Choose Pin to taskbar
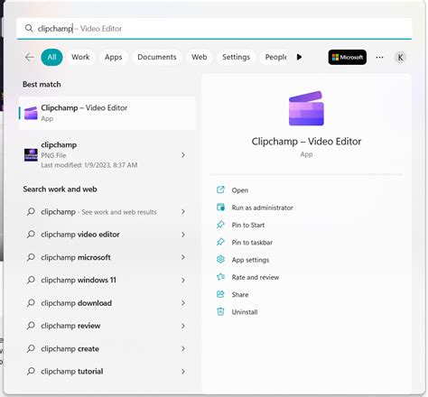Screen dimensions: 428x397 click(252, 243)
